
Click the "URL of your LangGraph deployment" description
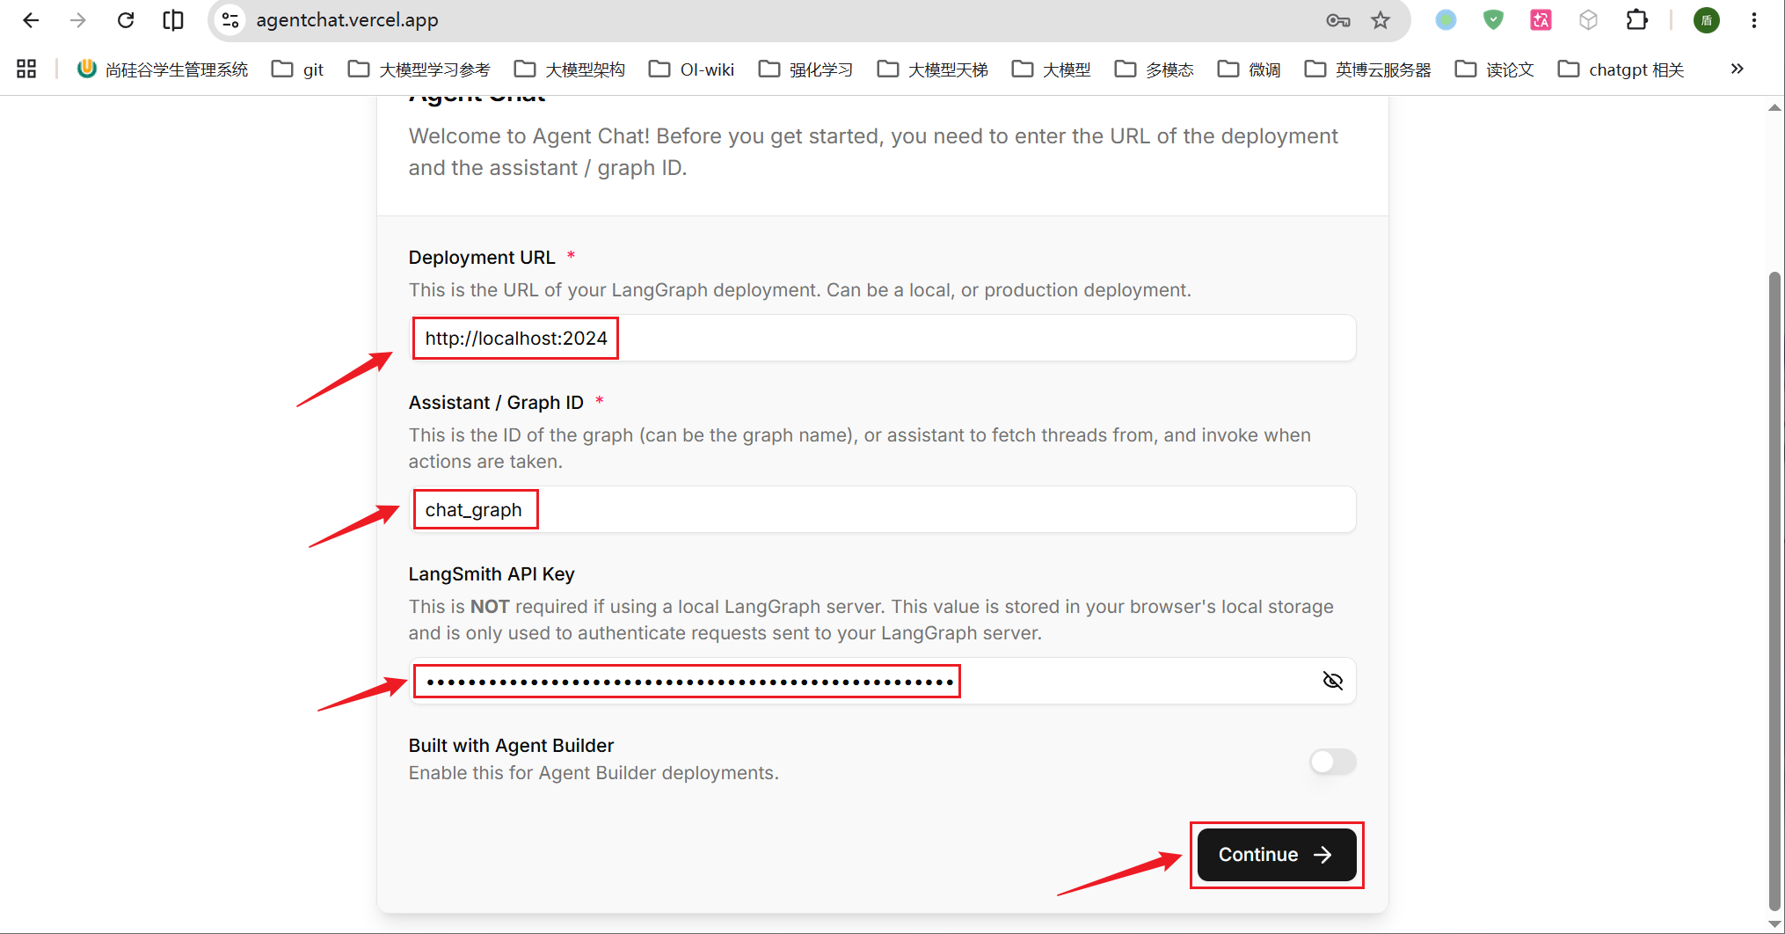[x=800, y=290]
